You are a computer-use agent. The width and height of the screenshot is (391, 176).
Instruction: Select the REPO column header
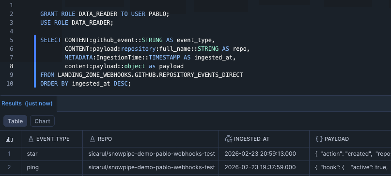151,139
